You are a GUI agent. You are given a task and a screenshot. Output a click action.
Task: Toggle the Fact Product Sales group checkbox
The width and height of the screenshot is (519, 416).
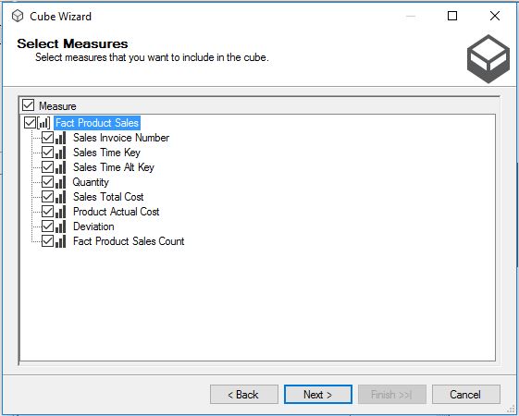(x=31, y=123)
